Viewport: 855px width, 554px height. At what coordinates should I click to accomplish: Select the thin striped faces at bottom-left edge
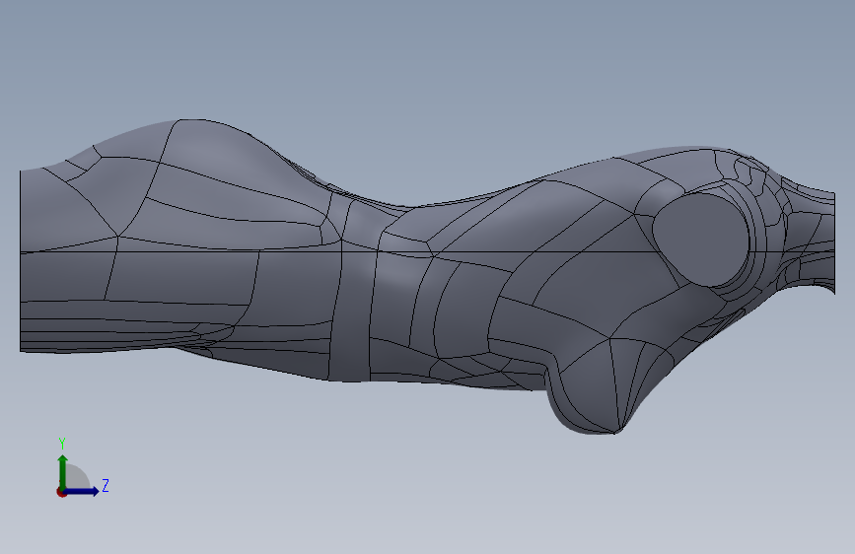pyautogui.click(x=109, y=334)
